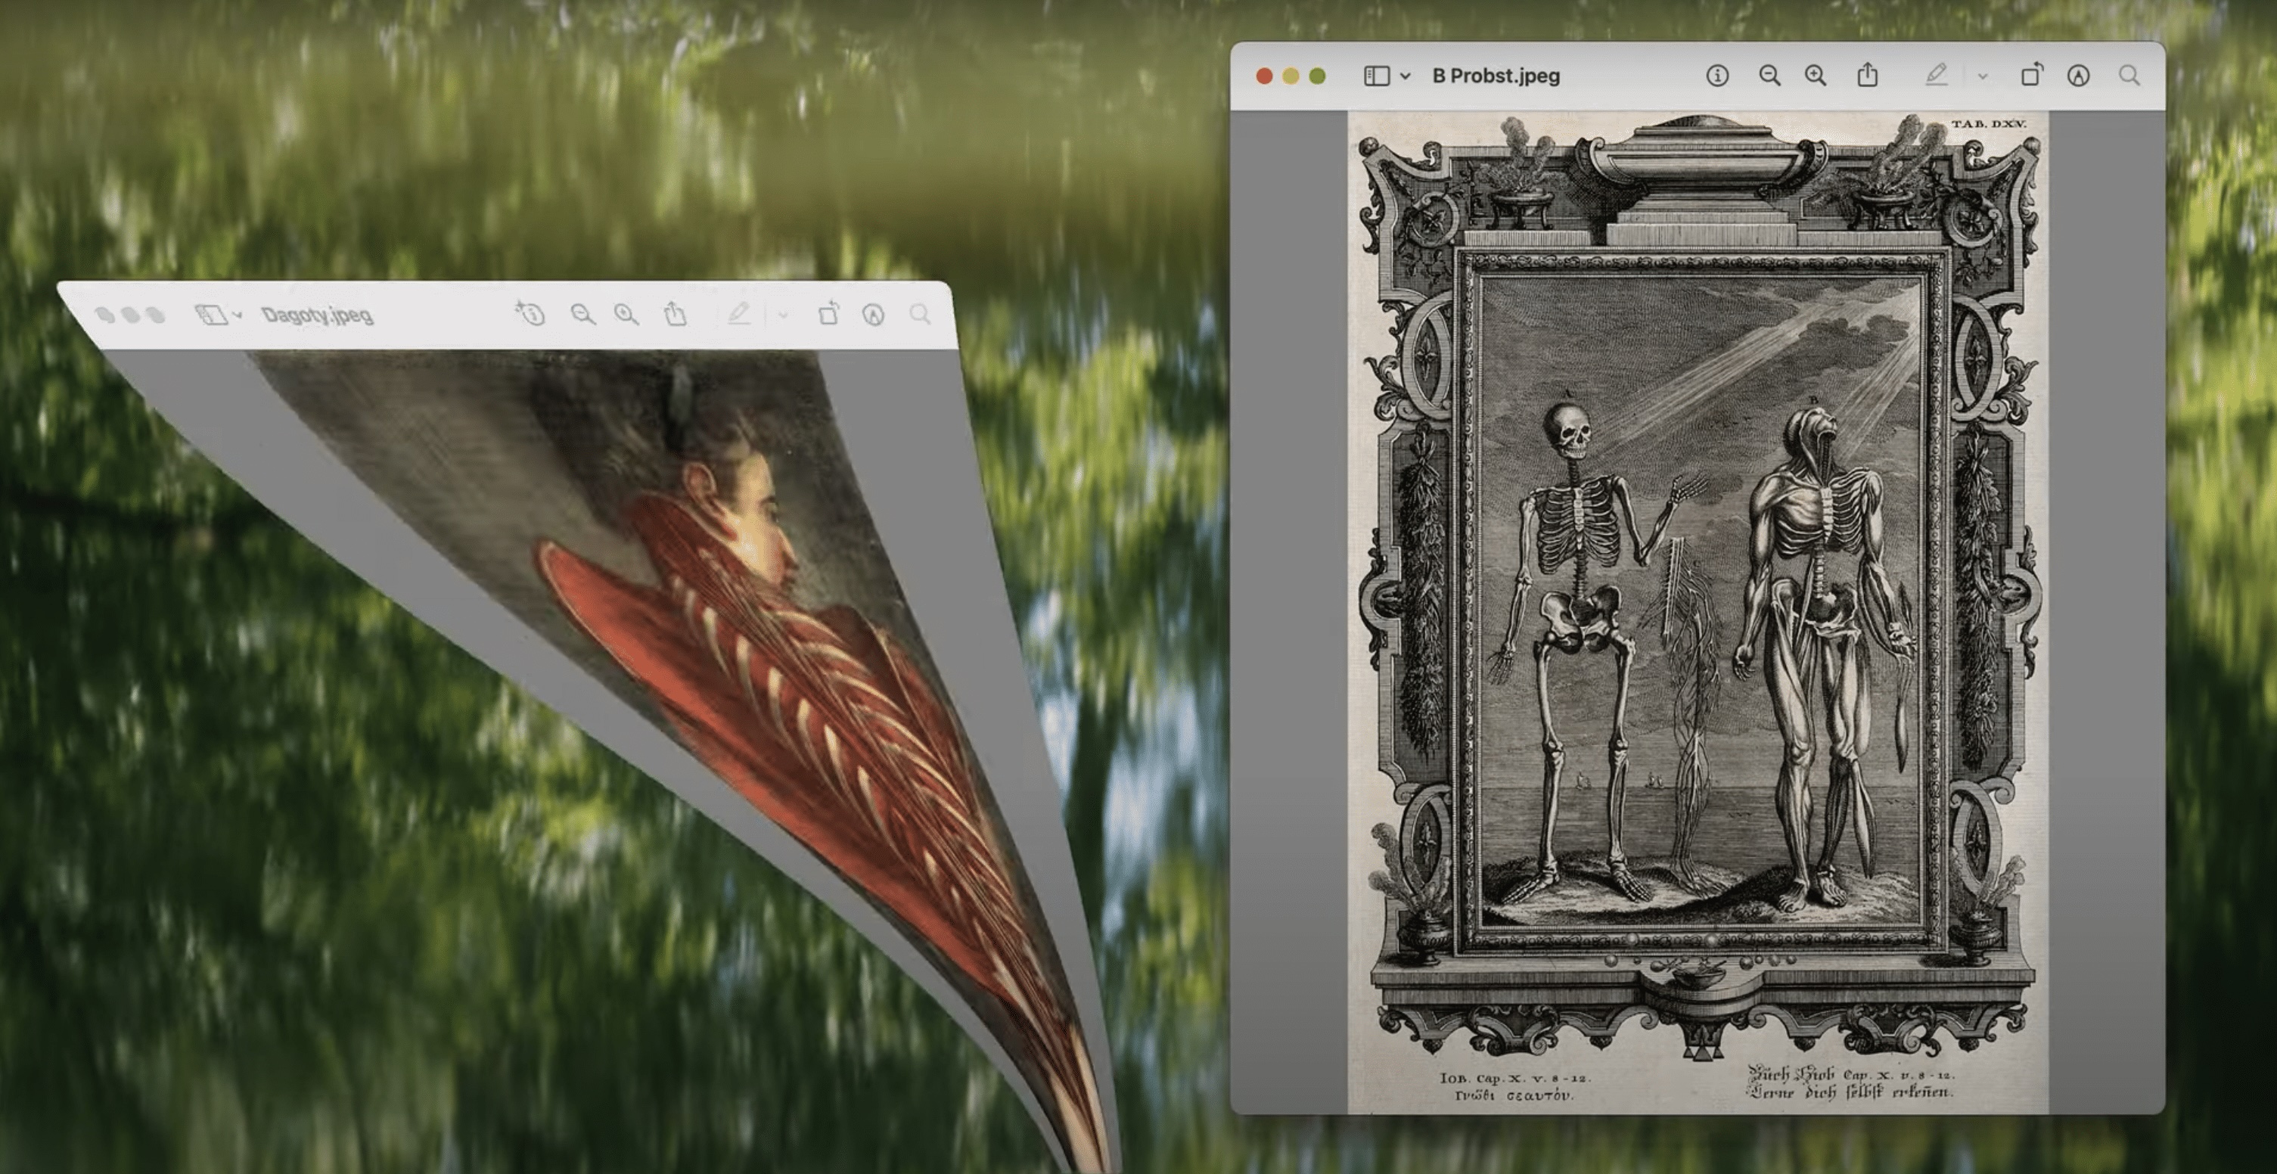Zoom in on B Probst.jpeg image
2277x1174 pixels.
pyautogui.click(x=1816, y=76)
